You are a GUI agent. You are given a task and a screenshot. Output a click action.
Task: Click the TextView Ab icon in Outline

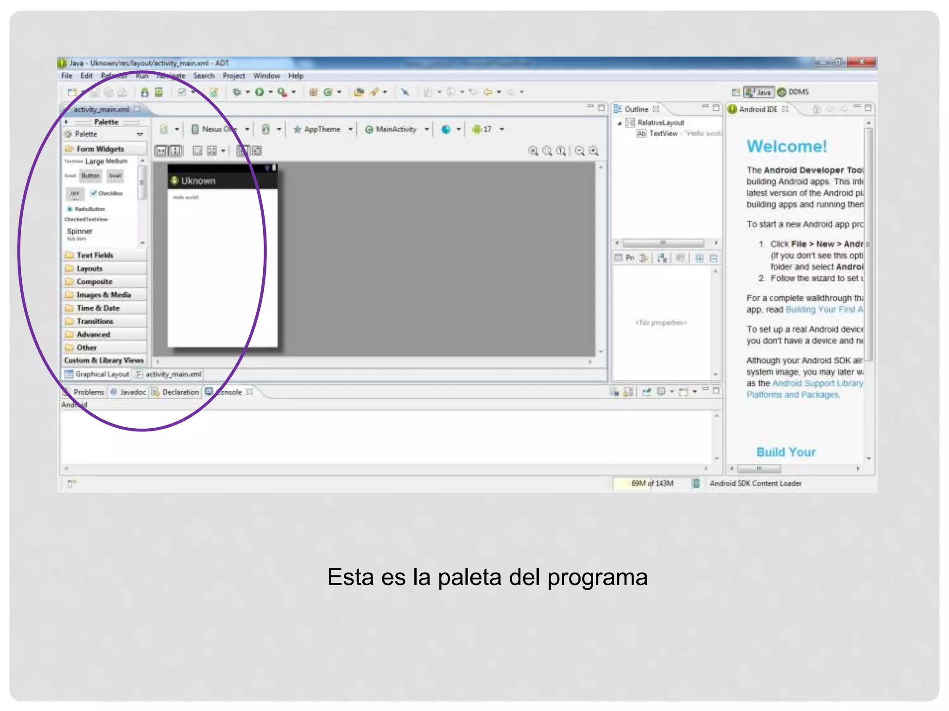coord(641,133)
